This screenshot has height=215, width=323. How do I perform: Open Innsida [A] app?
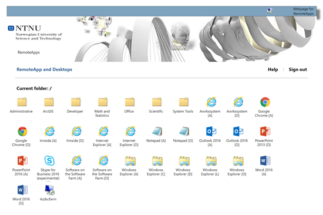tap(48, 135)
